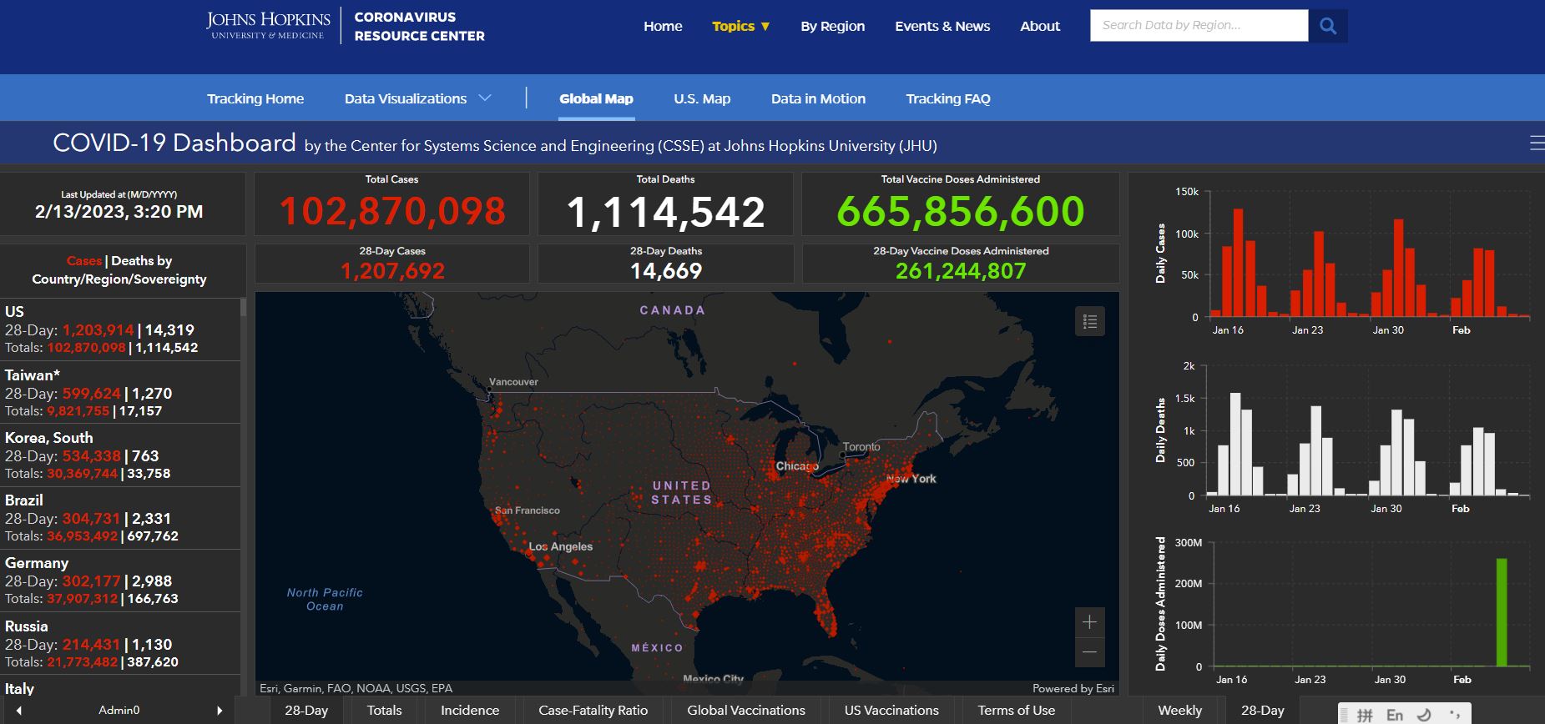Click the green bar in Daily Doses chart

coord(1502,612)
